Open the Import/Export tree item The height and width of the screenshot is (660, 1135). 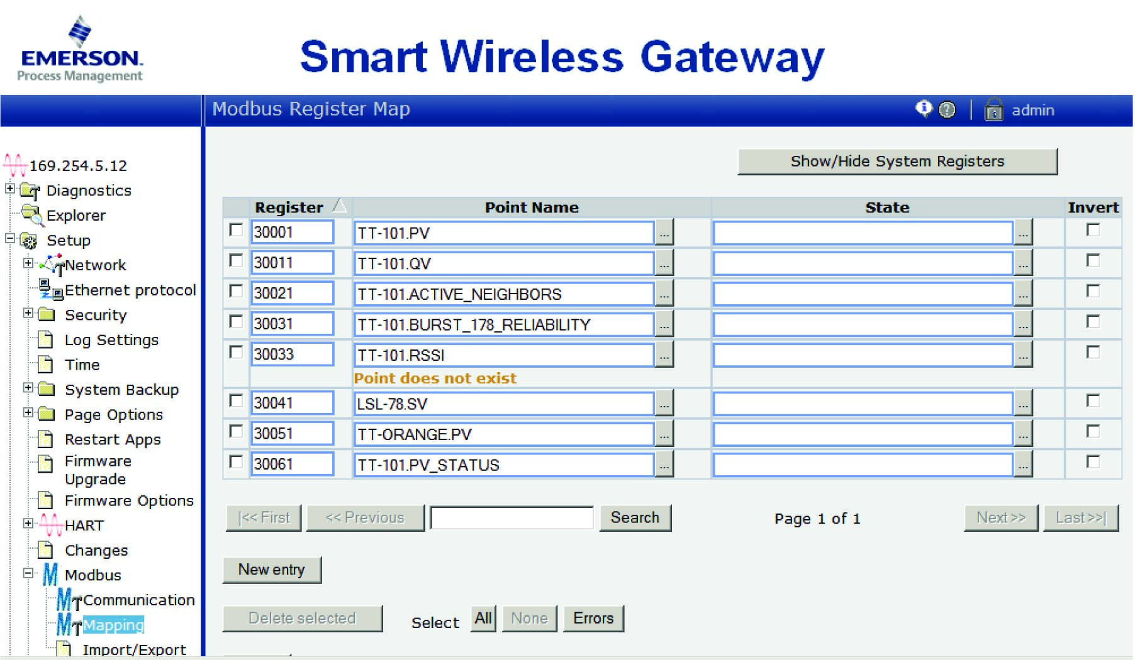coord(134,649)
